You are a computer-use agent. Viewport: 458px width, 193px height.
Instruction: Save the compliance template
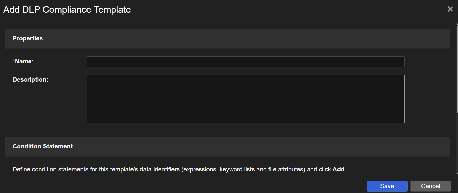point(387,186)
